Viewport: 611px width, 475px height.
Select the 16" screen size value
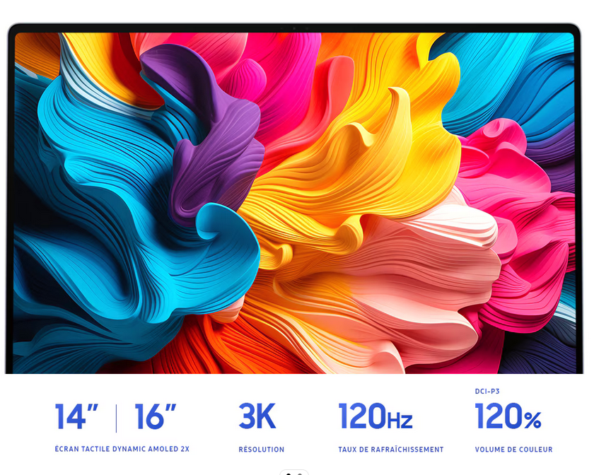pos(155,417)
